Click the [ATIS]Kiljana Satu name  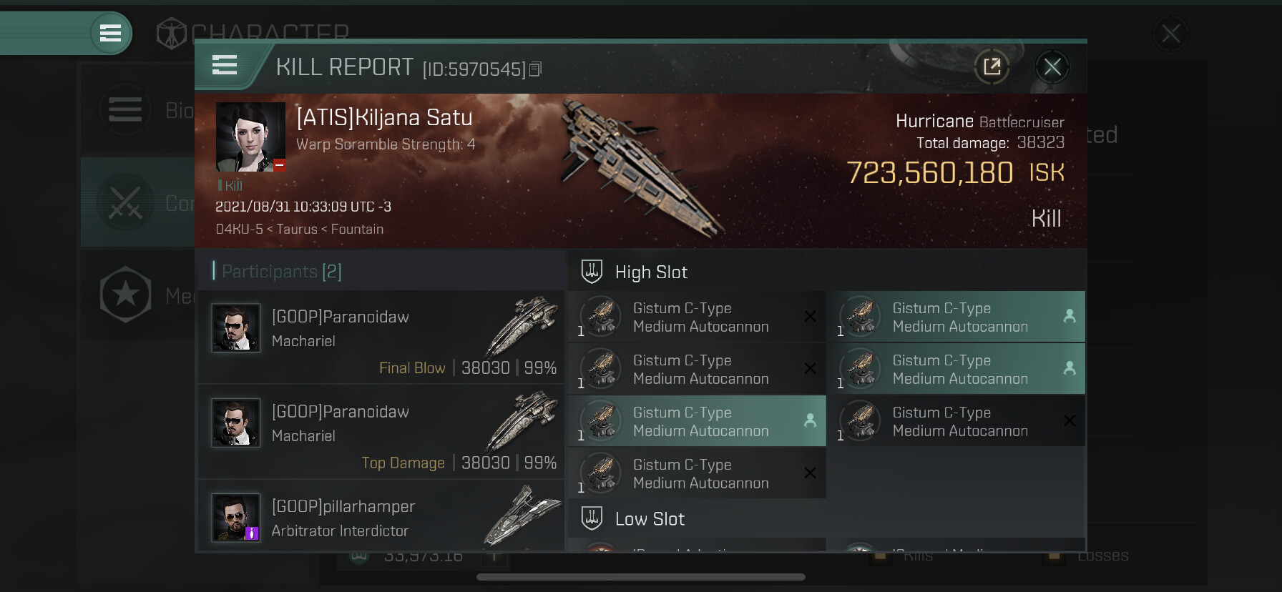(384, 118)
